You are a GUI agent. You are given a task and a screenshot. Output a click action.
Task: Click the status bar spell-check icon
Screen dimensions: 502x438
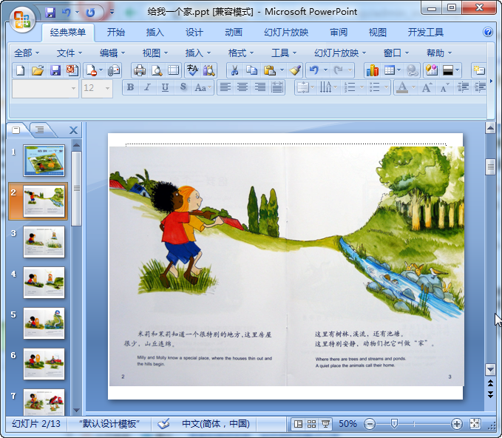click(x=163, y=424)
